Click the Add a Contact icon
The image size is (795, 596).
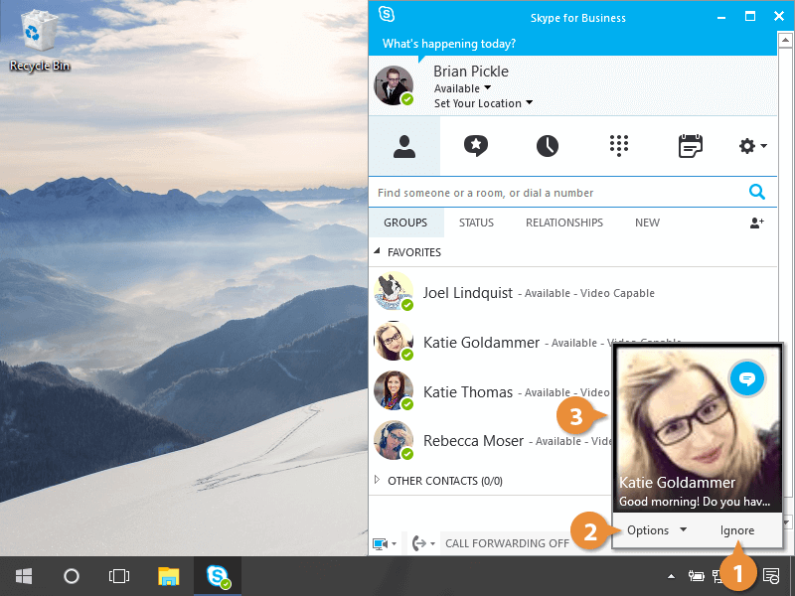coord(756,223)
